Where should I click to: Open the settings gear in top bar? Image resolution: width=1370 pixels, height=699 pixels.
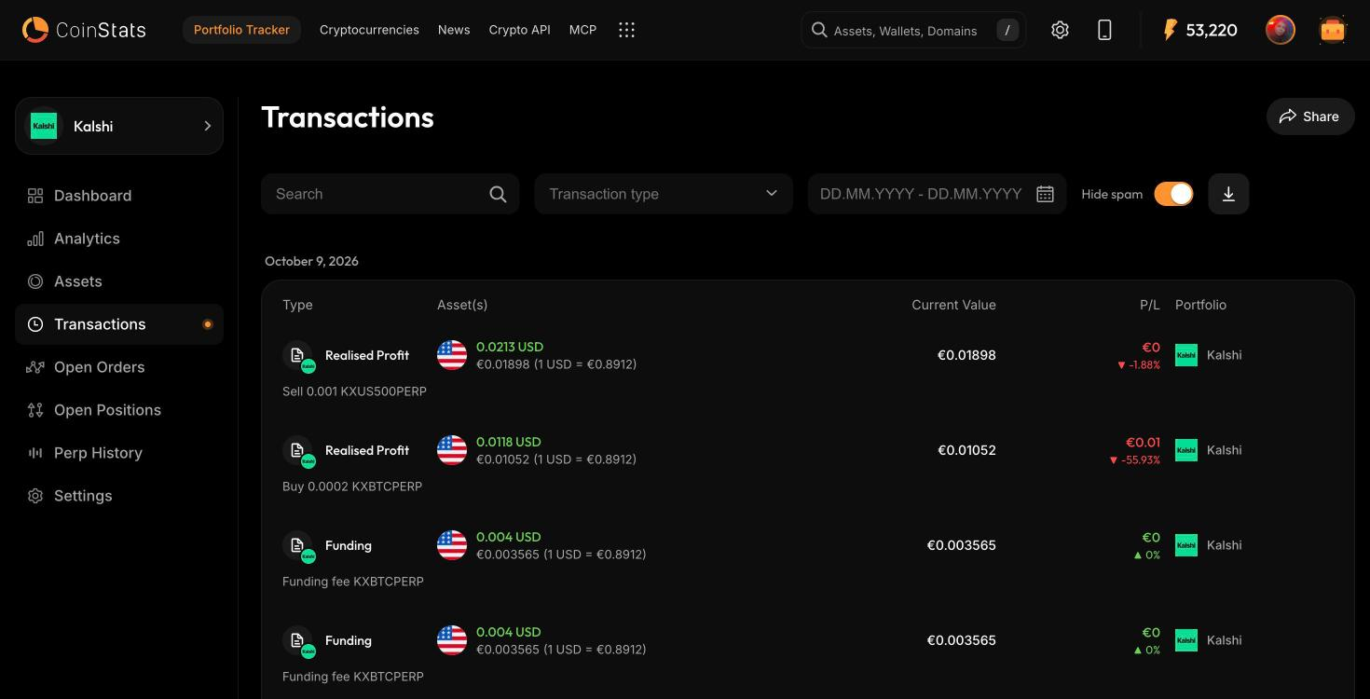tap(1060, 30)
